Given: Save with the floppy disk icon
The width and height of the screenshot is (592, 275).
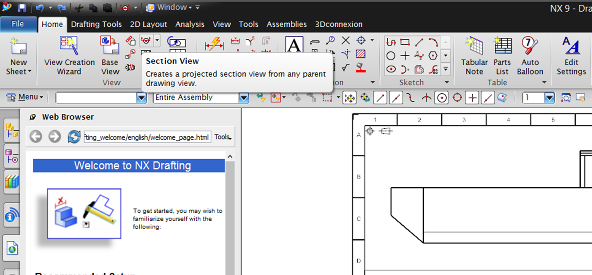Looking at the screenshot, I should [x=22, y=8].
